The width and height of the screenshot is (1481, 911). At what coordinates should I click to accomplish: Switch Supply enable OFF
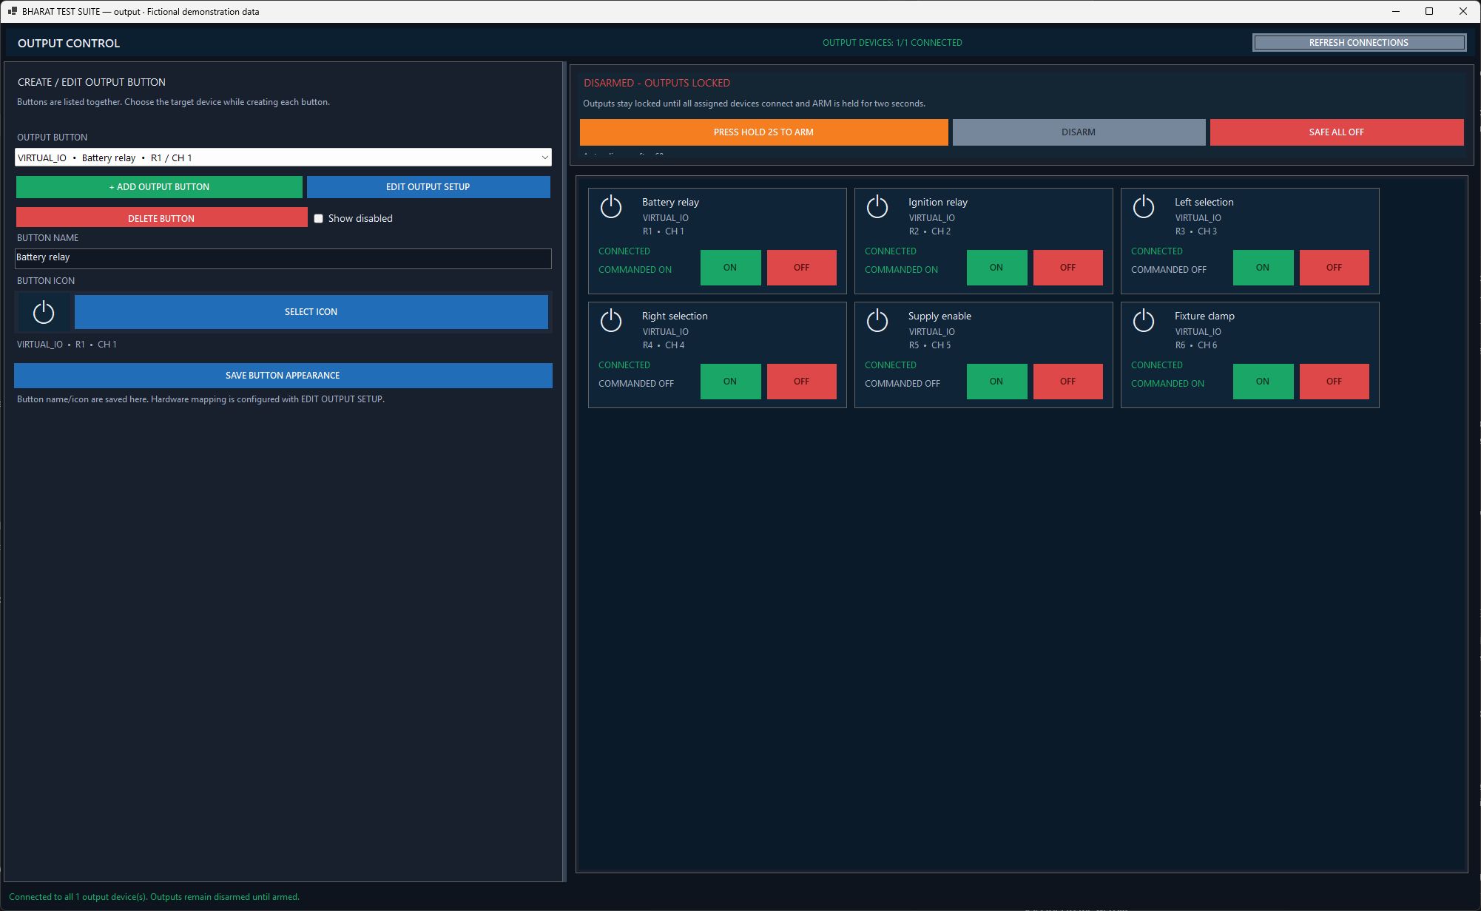1067,382
